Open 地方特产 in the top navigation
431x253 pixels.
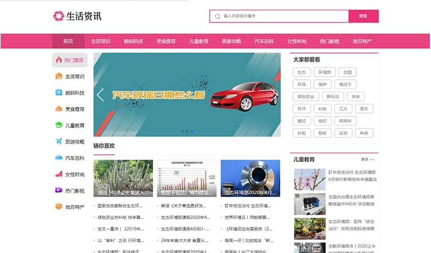tap(362, 41)
